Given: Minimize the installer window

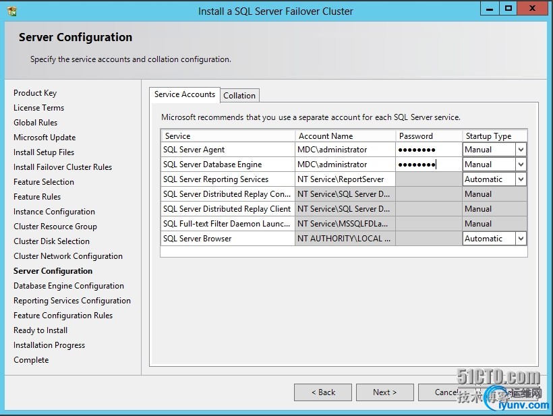Looking at the screenshot, I should [x=490, y=9].
